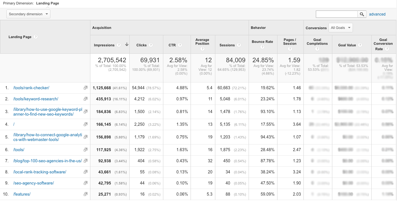
Task: Click the Impressions sort descending arrow
Action: pos(127,45)
